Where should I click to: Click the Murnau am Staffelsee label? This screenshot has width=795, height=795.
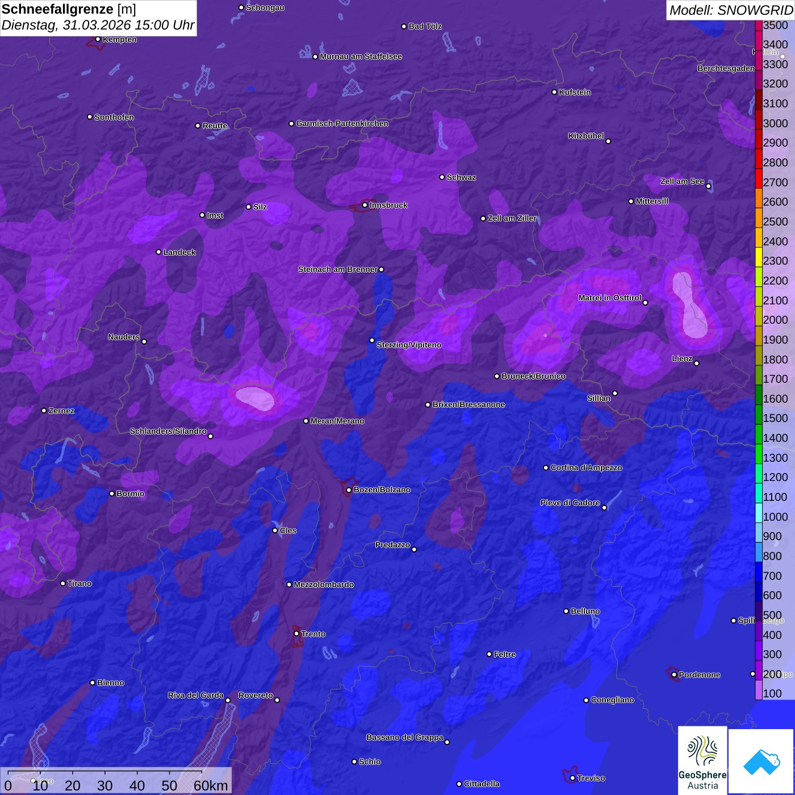(361, 57)
